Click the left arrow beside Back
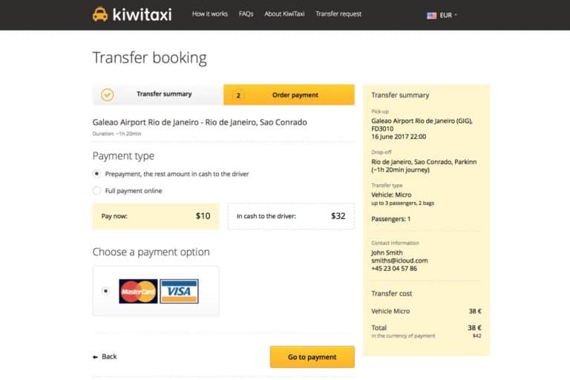The height and width of the screenshot is (380, 570). (x=95, y=357)
